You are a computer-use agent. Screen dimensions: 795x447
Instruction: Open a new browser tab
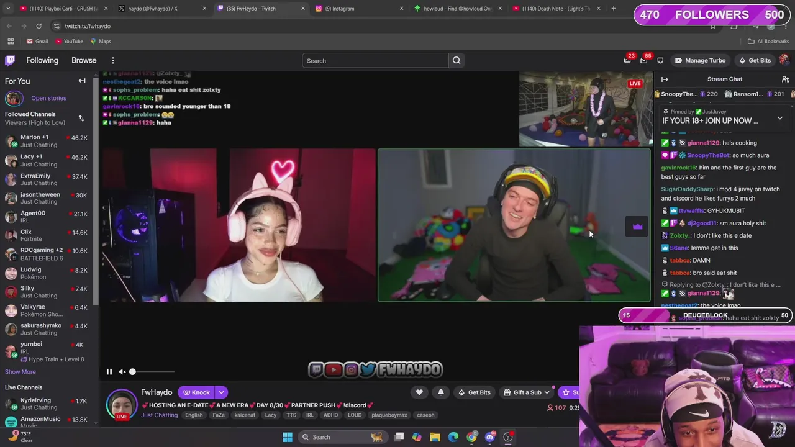(613, 8)
